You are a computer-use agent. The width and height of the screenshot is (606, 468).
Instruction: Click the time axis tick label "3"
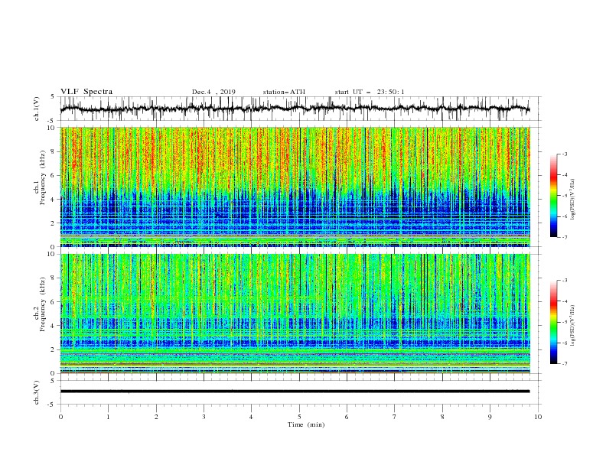(204, 417)
